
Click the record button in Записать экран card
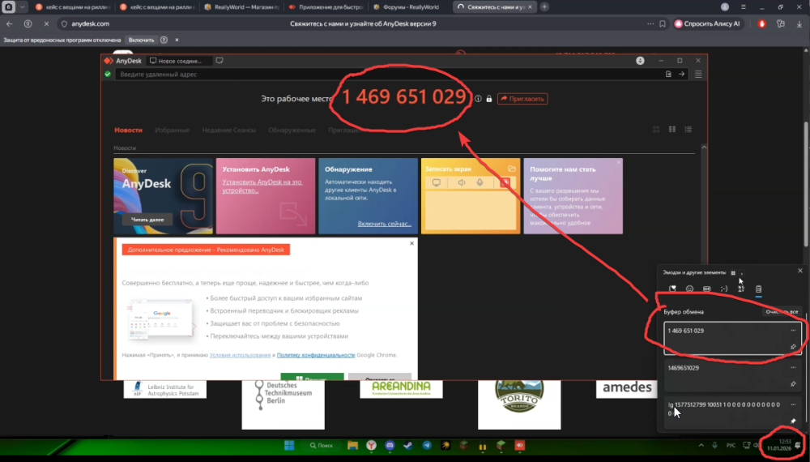click(505, 182)
